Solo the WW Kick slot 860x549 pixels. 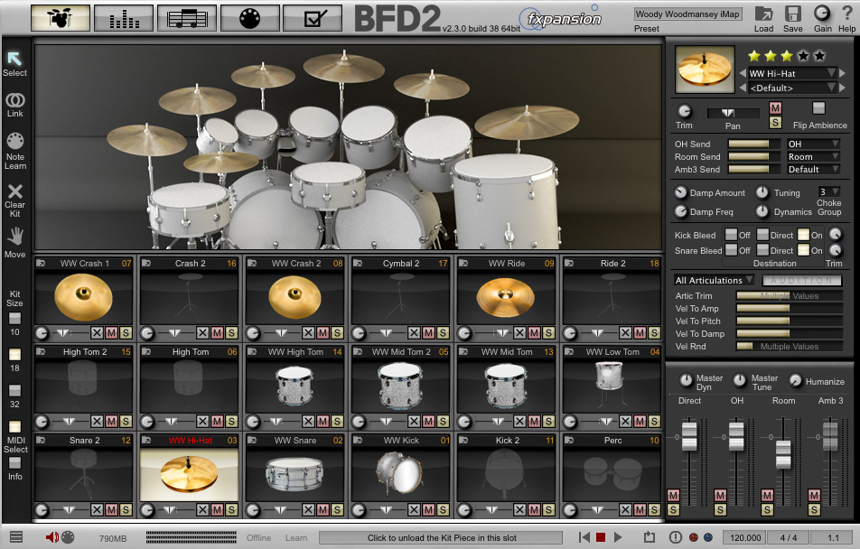click(443, 509)
